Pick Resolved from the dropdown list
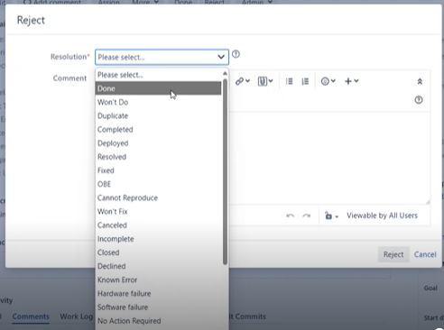The width and height of the screenshot is (444, 330). coord(159,157)
